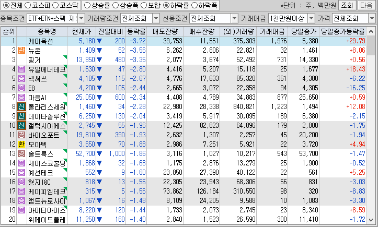Click the 당일종가등락률 column header
378x227 pixels.
[343, 31]
